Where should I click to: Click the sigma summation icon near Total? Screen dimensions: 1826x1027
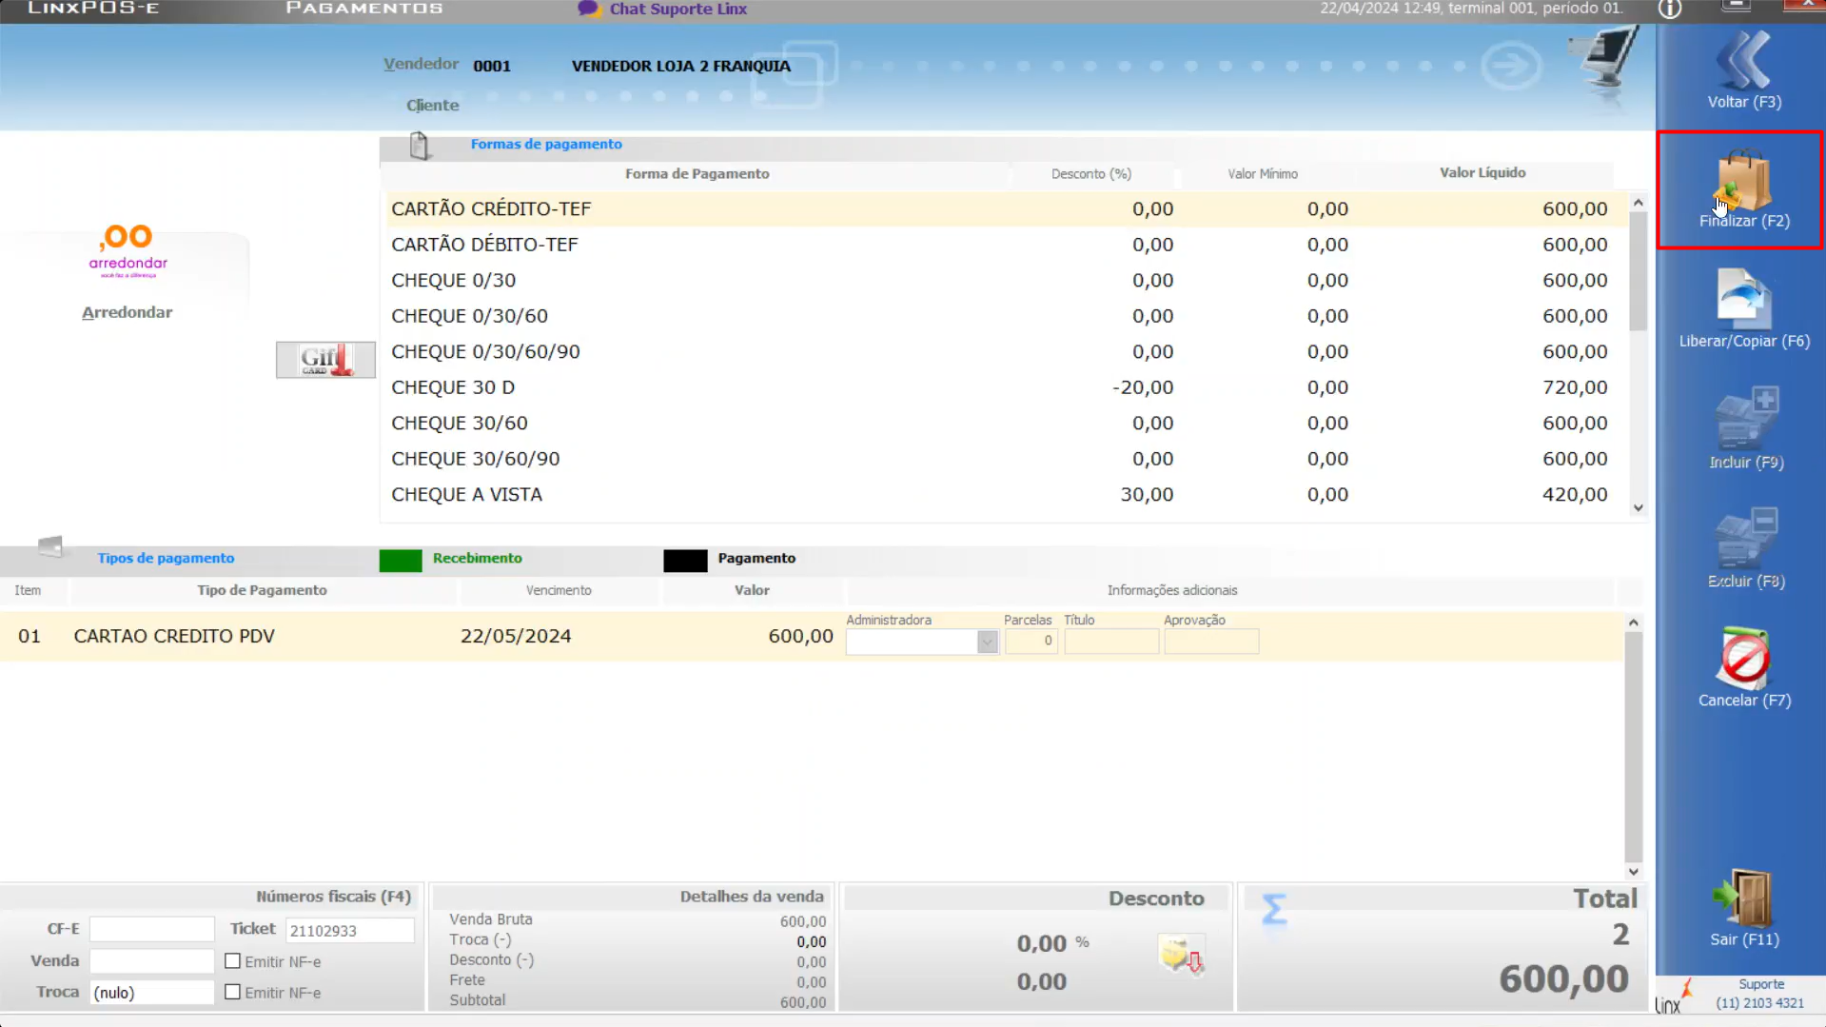point(1273,910)
